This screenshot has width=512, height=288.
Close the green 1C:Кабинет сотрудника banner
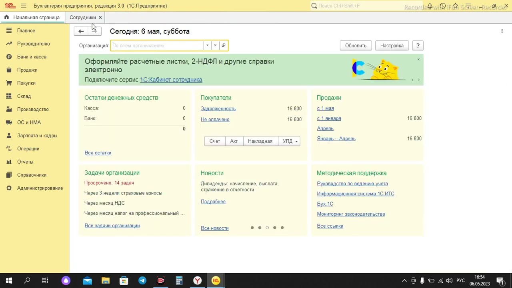418,60
